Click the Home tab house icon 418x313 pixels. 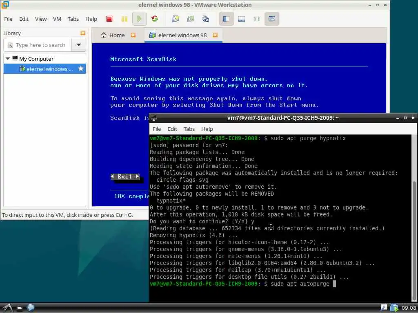pyautogui.click(x=104, y=35)
